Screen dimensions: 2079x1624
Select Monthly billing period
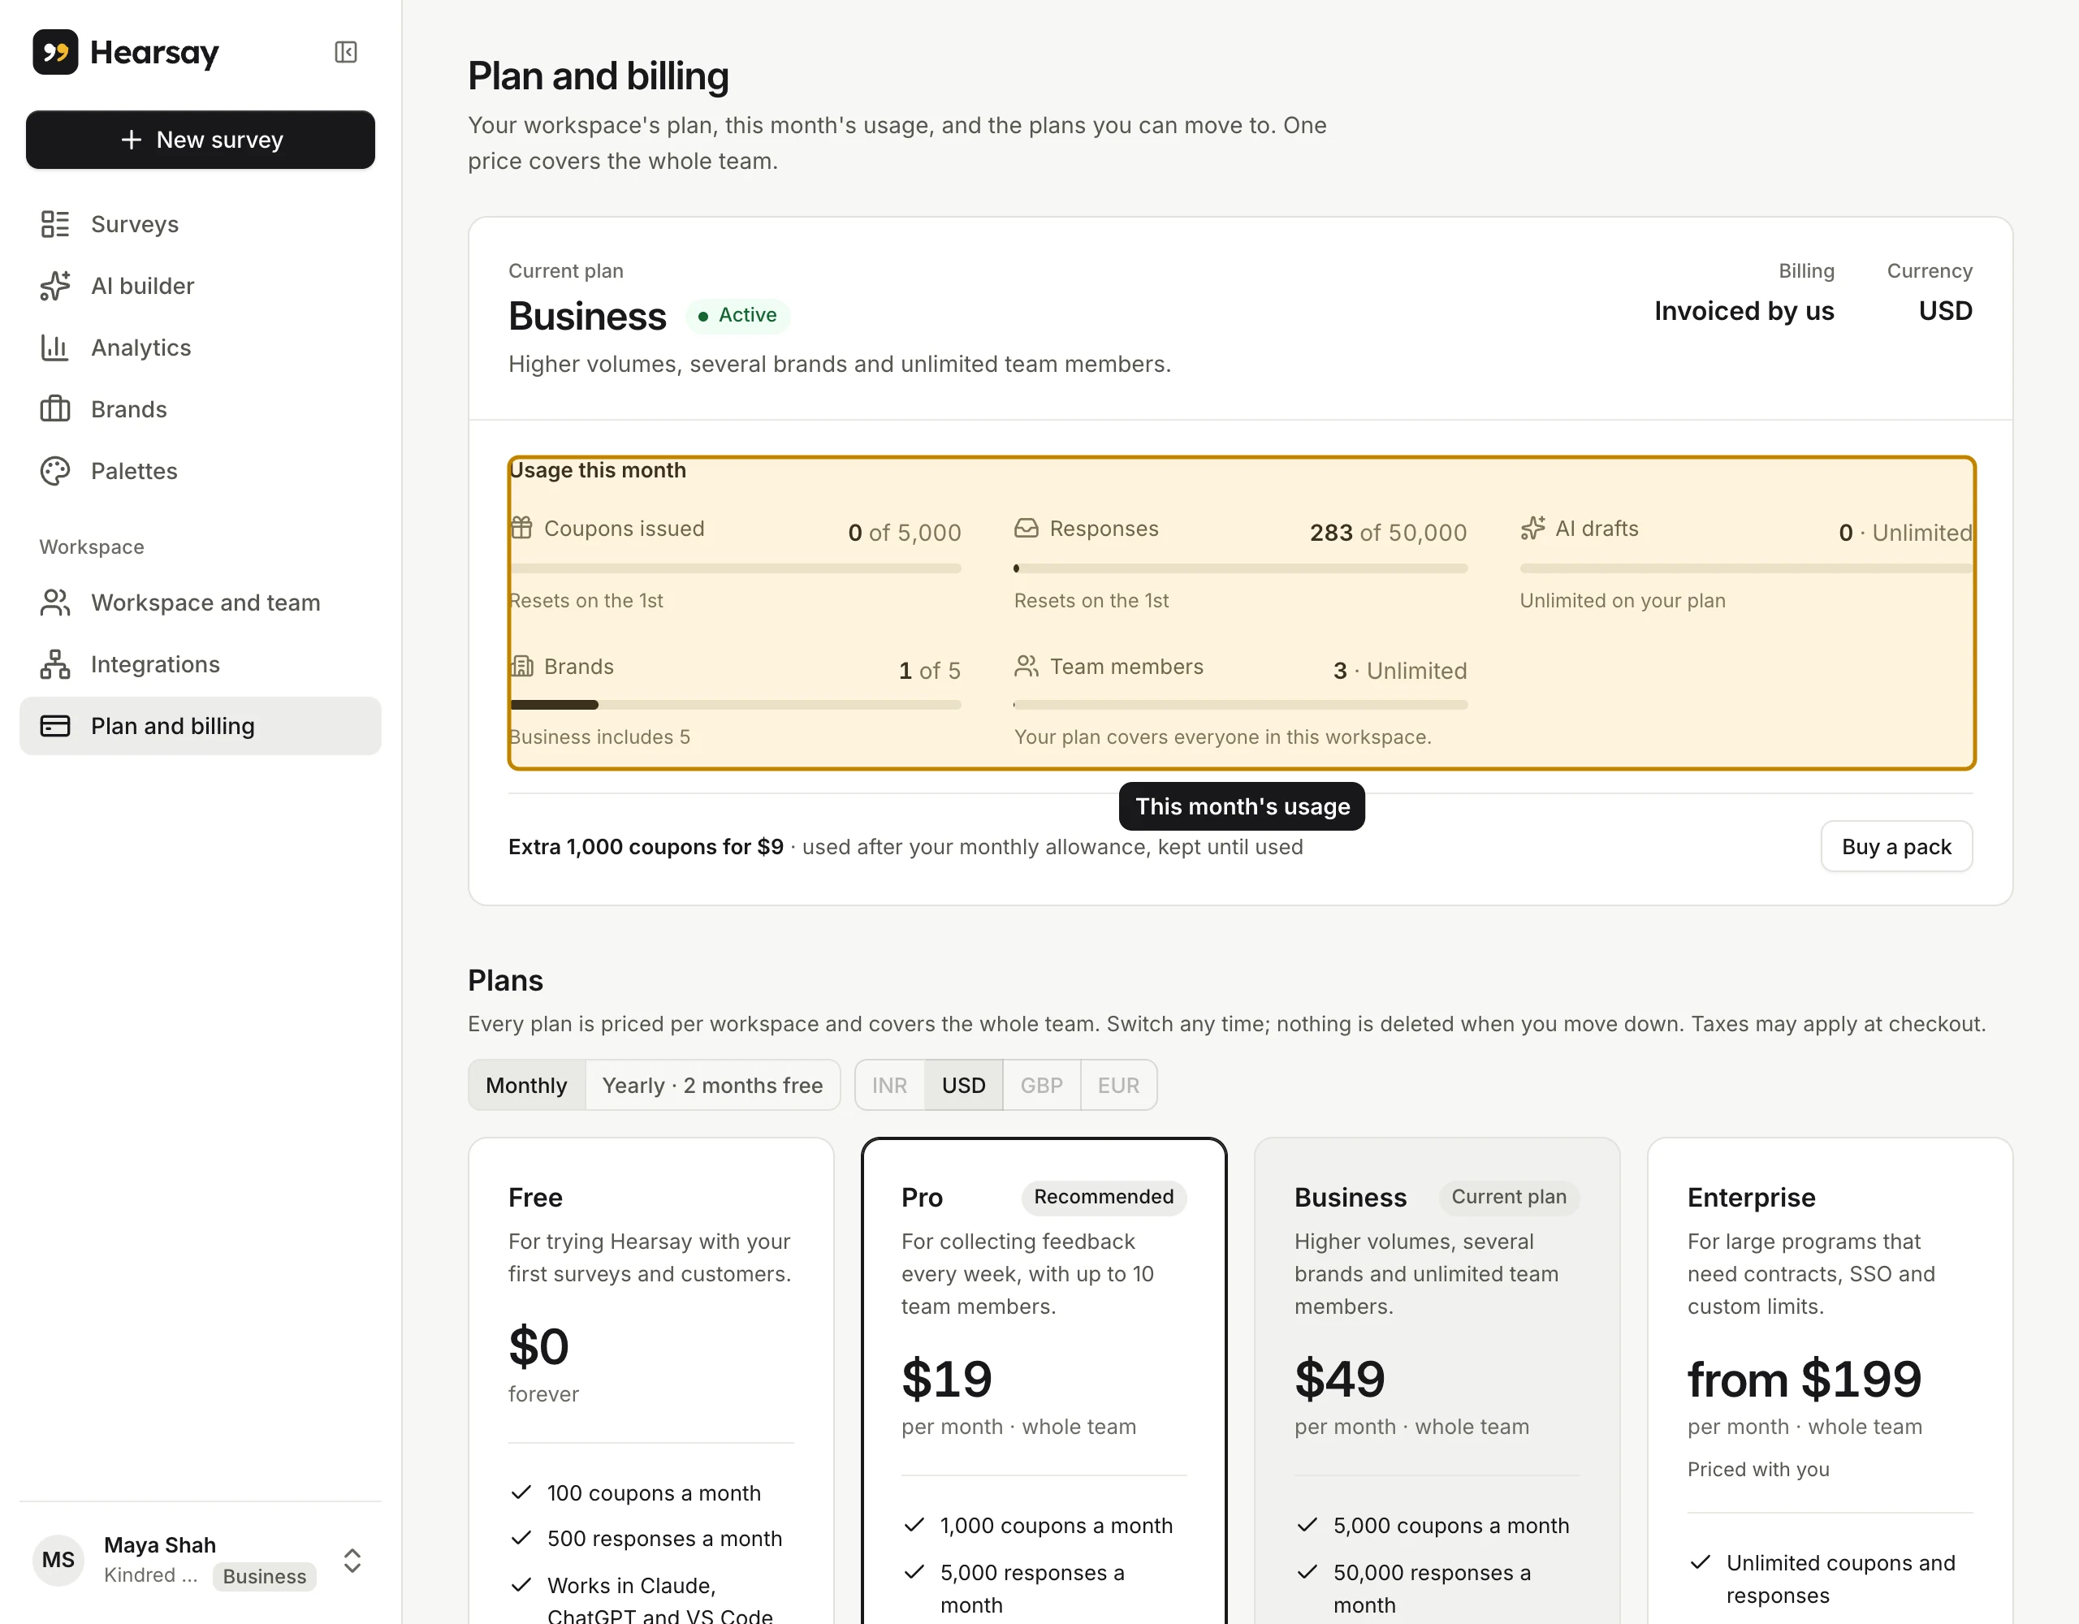[526, 1084]
